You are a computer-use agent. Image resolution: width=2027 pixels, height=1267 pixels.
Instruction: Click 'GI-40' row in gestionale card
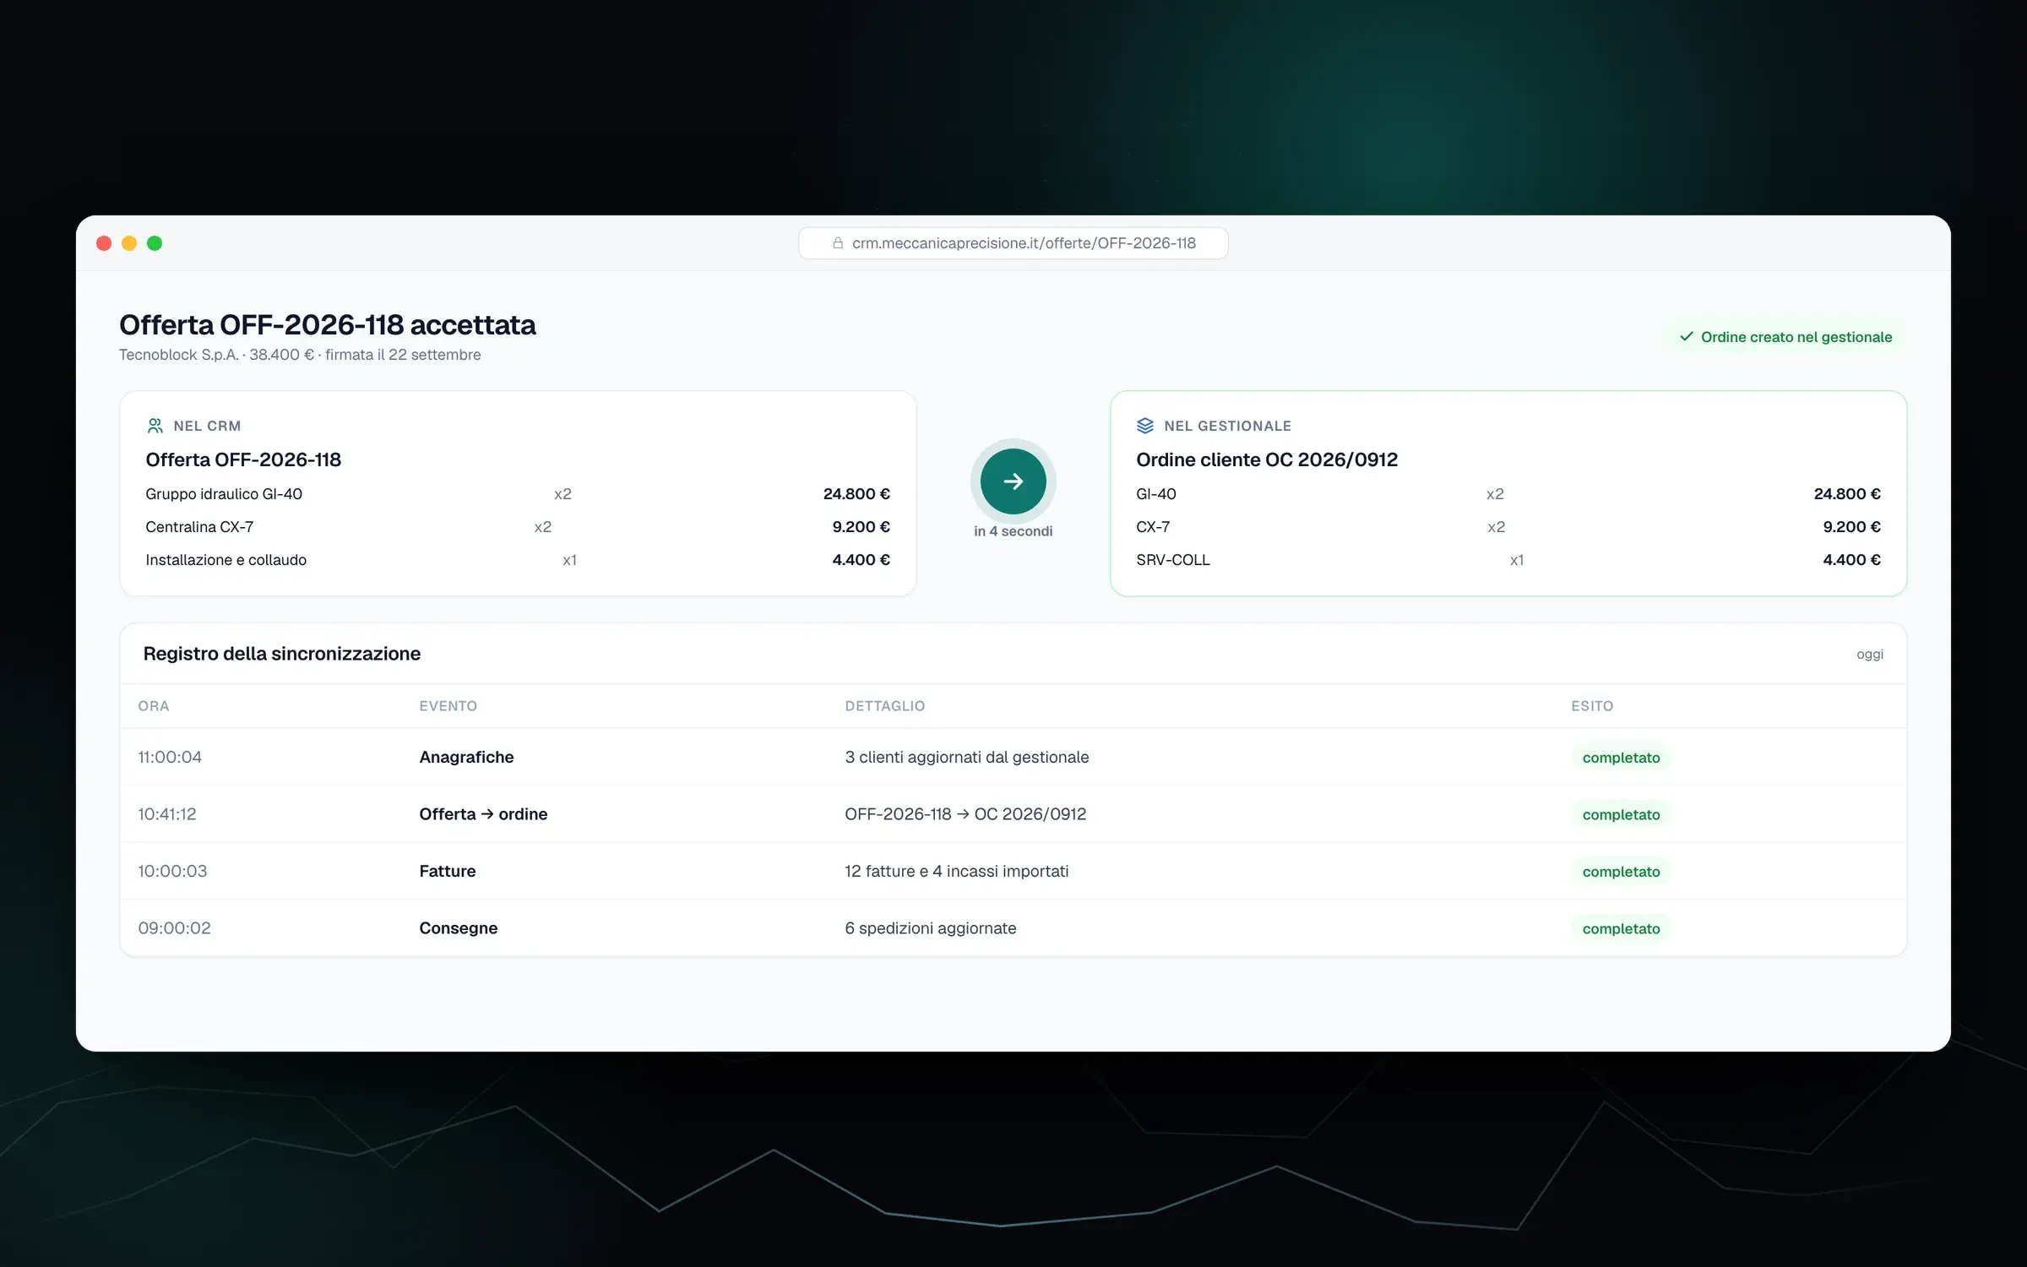pos(1508,494)
